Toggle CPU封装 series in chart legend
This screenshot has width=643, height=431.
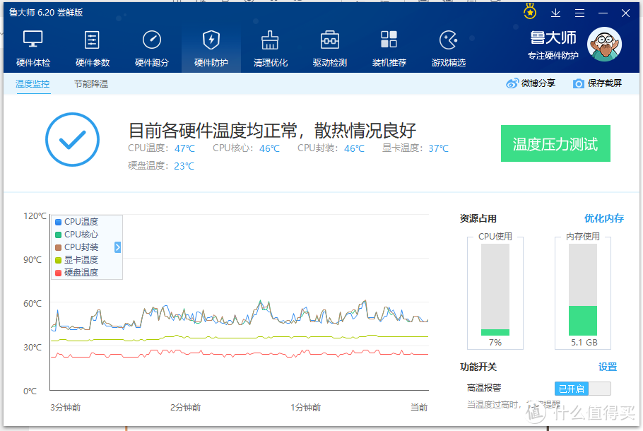click(x=77, y=247)
